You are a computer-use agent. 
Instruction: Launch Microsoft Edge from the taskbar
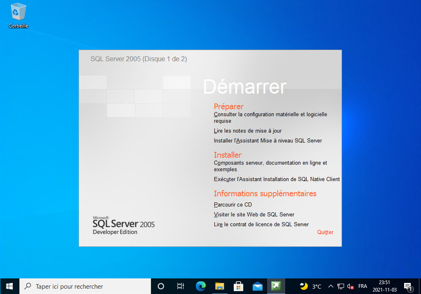pos(200,286)
